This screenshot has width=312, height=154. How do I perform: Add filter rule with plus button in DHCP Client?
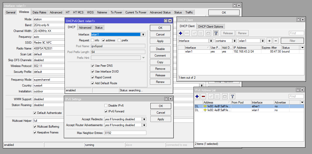click(269, 41)
